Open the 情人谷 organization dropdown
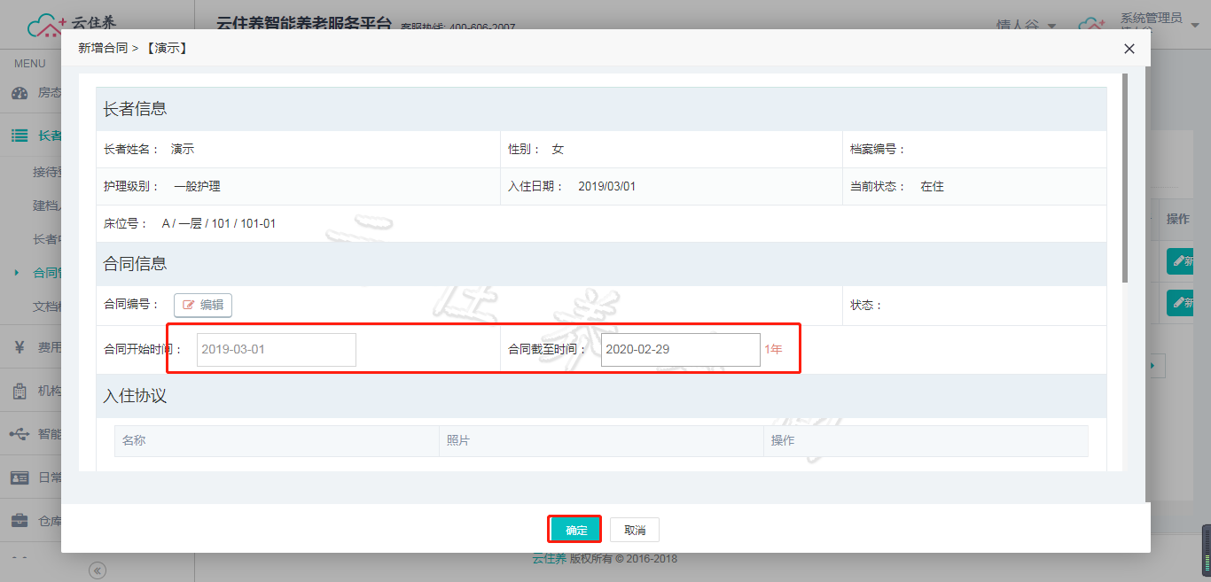 1026,26
